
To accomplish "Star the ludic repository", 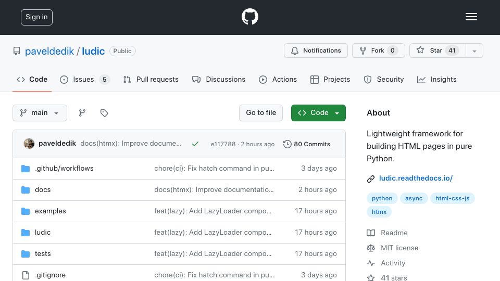I will 438,50.
